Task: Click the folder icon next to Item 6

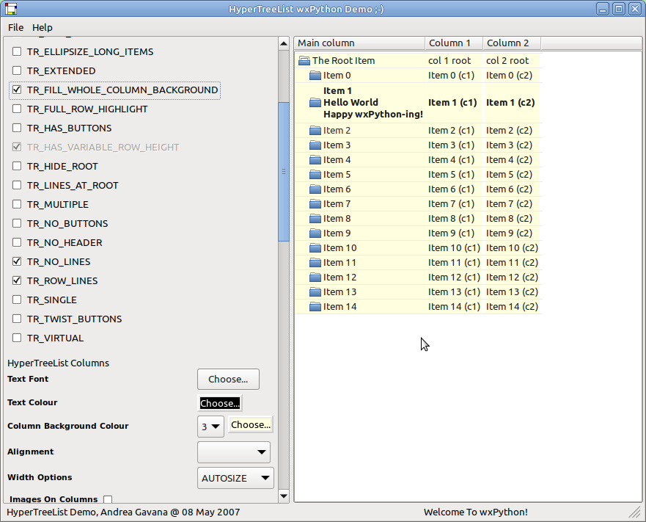Action: (x=315, y=189)
